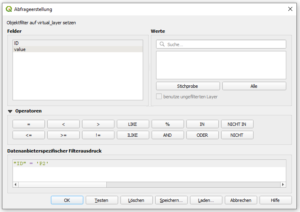Load a query with Laden...
Image resolution: width=300 pixels, height=212 pixels.
206,200
